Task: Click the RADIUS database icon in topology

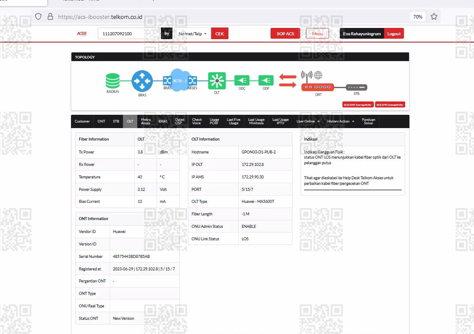Action: click(x=112, y=81)
